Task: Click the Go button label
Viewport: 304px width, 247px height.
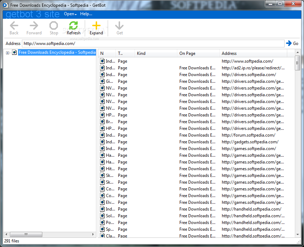Action: [x=296, y=44]
